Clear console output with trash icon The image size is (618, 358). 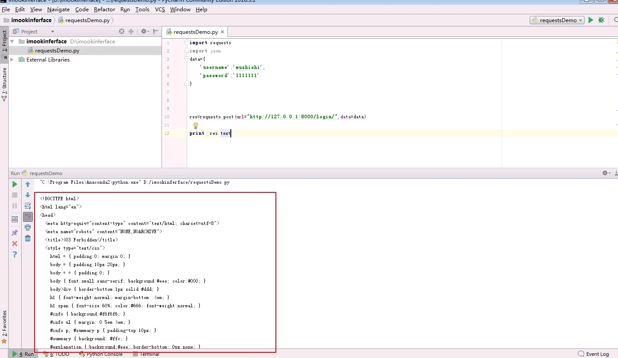coord(28,238)
